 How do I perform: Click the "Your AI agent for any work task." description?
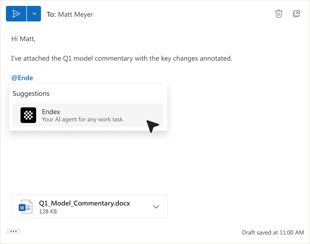[83, 120]
